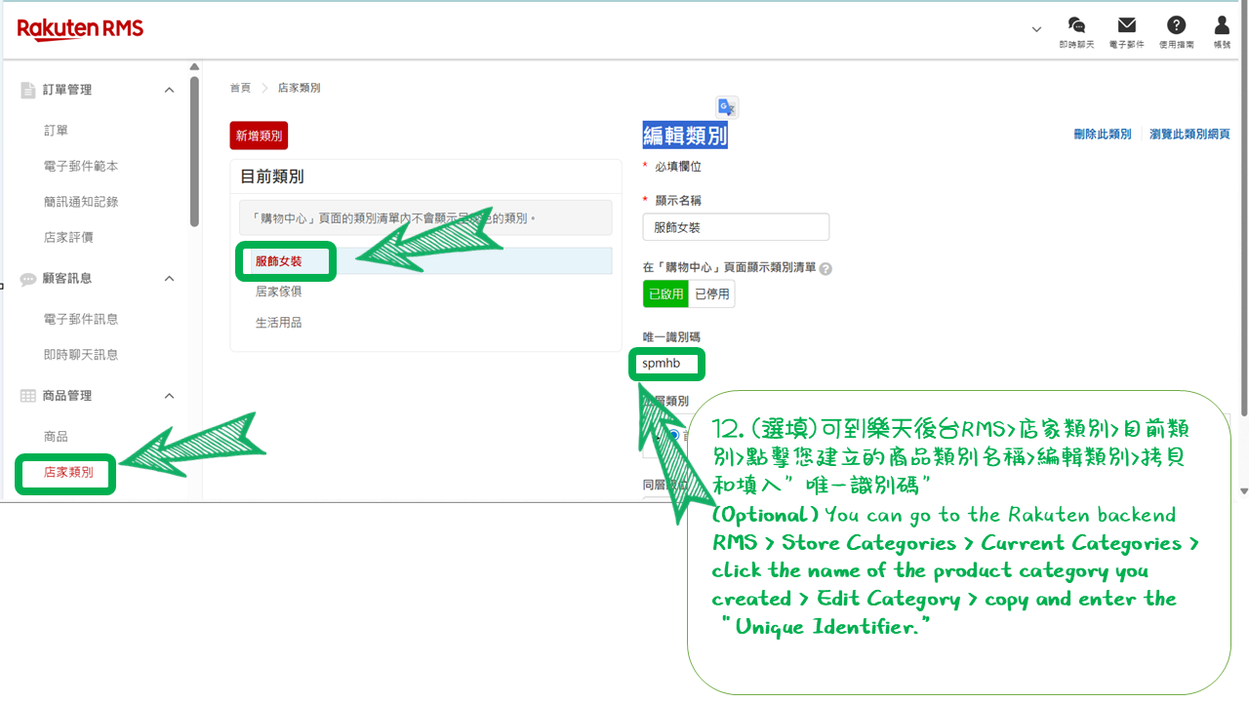Switch category display to 已停用
This screenshot has width=1249, height=702.
pyautogui.click(x=711, y=293)
